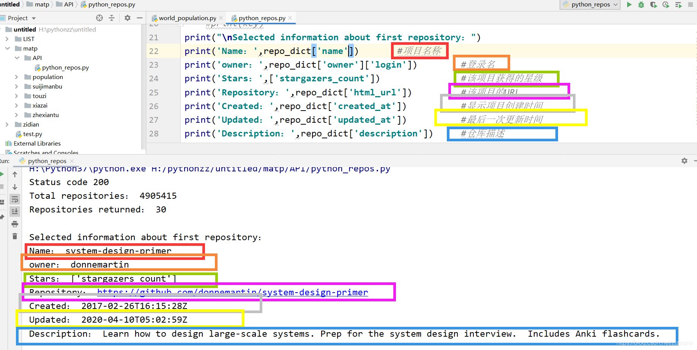This screenshot has height=350, width=697.
Task: Clear the console with the trash icon
Action: pyautogui.click(x=15, y=236)
